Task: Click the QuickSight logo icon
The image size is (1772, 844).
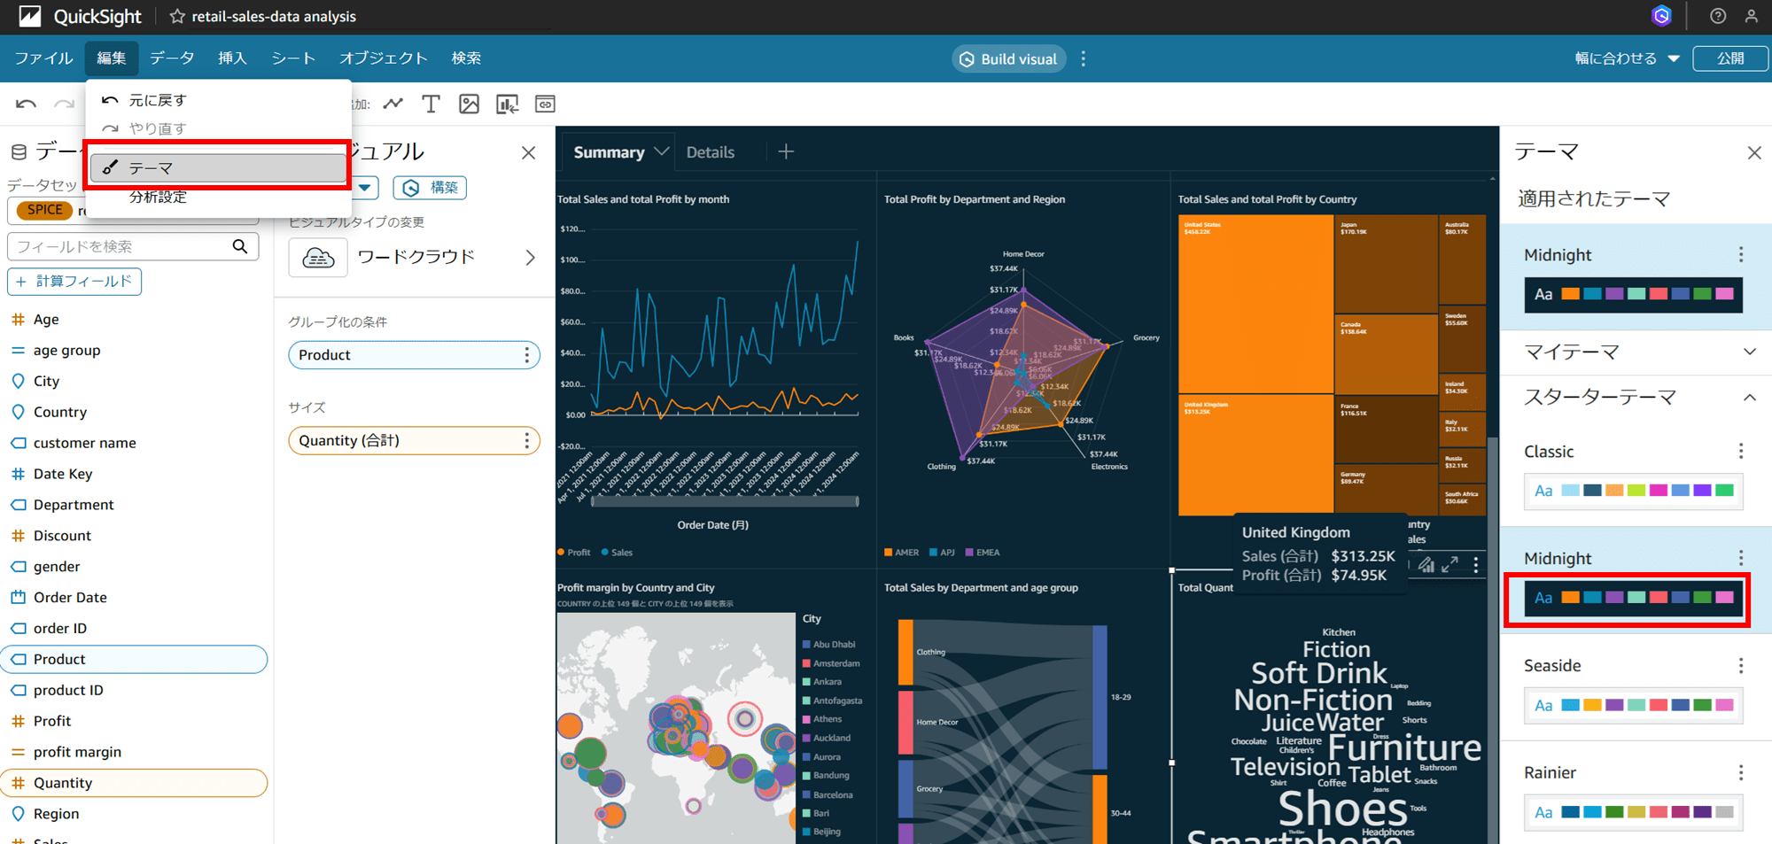Action: pos(29,16)
